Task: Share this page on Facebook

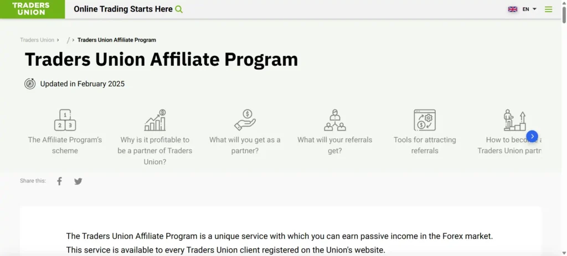Action: pos(60,181)
